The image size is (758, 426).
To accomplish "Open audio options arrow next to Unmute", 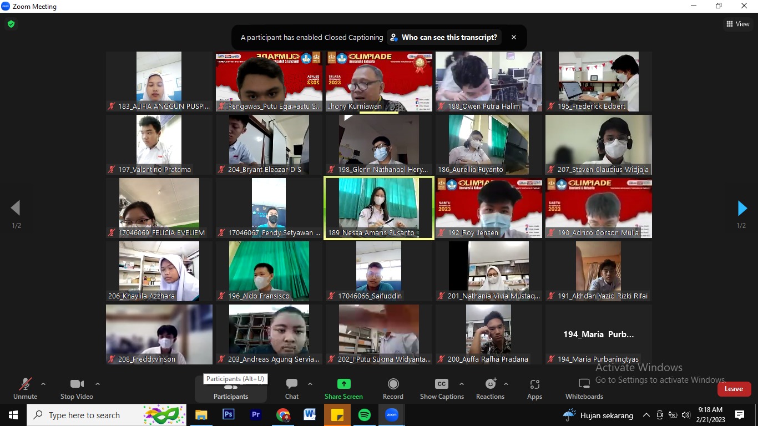I will coord(43,384).
